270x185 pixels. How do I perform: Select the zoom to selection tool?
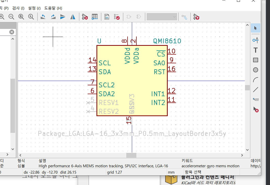tap(31, 17)
